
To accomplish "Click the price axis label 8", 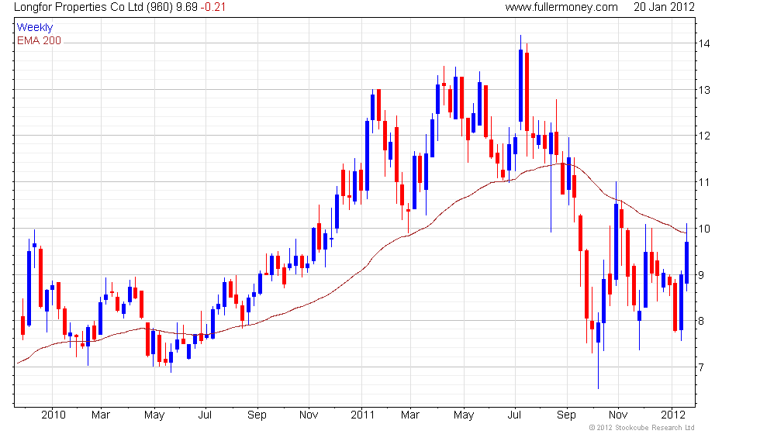I will coord(701,321).
